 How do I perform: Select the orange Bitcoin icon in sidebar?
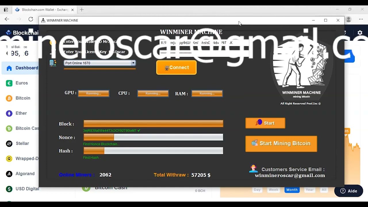pyautogui.click(x=9, y=98)
